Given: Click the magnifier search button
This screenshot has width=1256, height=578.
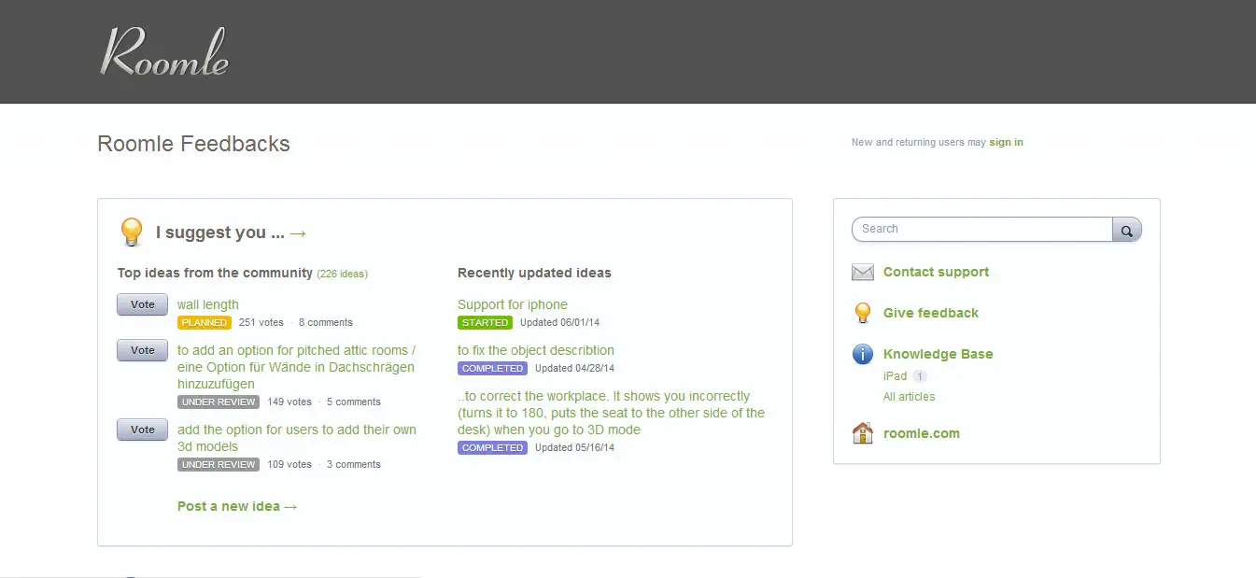Looking at the screenshot, I should tap(1127, 229).
